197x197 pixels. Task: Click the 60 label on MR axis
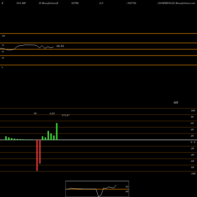192,123
